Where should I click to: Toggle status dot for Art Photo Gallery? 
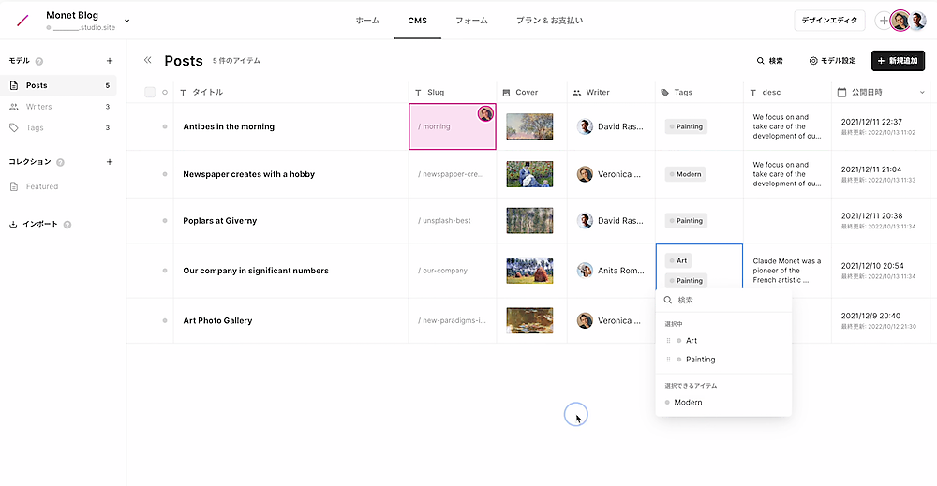click(165, 320)
